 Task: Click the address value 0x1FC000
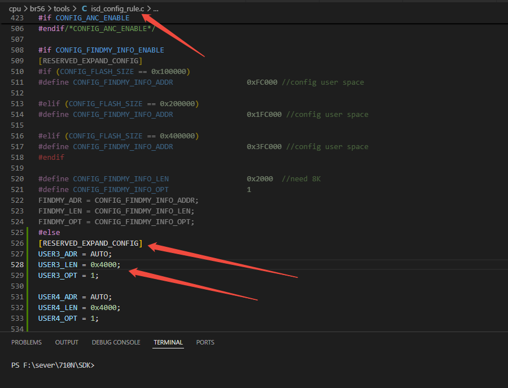[264, 114]
